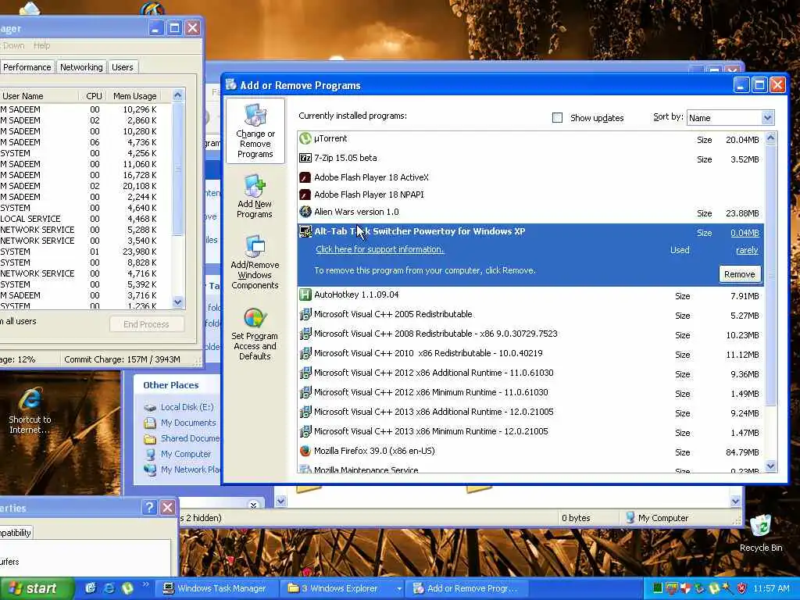This screenshot has height=600, width=800.
Task: Select Microsoft Visual C++ 2012 x86 Additional Runtime
Action: point(530,373)
